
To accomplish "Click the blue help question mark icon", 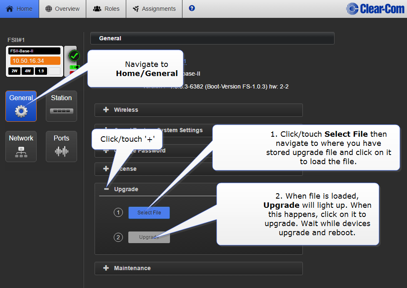I will tap(192, 8).
